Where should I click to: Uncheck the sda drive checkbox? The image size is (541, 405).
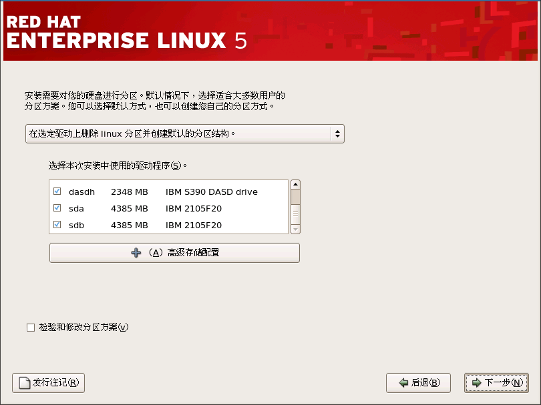coord(57,208)
